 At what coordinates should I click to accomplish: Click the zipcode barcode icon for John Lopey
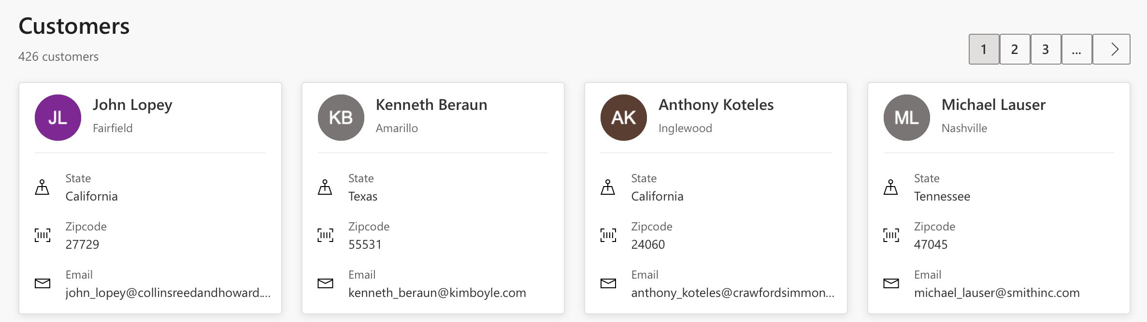tap(43, 235)
